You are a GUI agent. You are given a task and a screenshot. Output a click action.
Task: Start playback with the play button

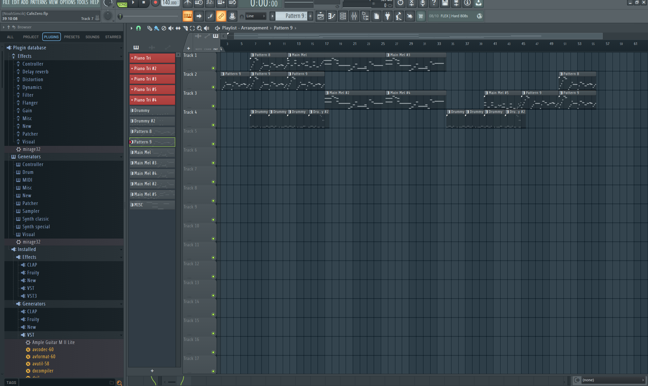(133, 3)
